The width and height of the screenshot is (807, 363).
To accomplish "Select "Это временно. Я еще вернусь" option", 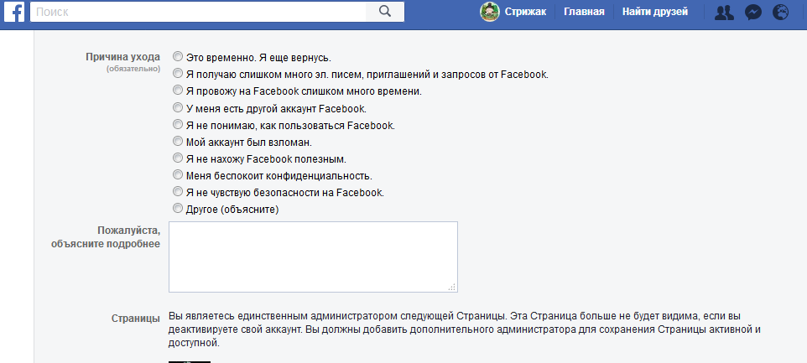I will coord(177,57).
